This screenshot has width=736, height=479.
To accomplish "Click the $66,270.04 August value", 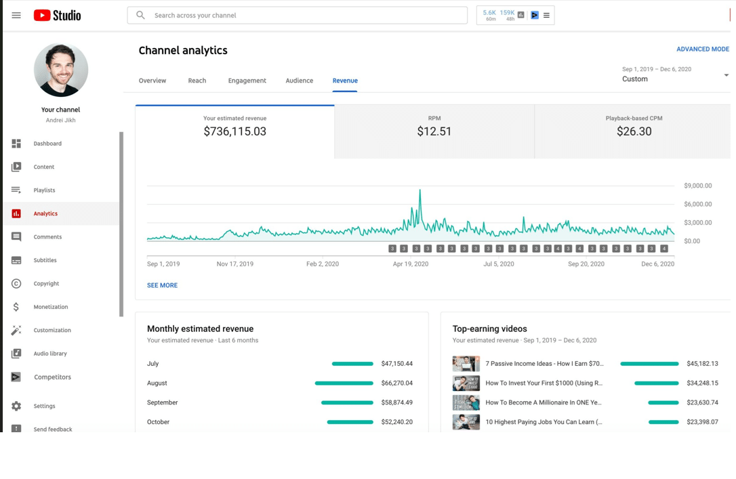I will pyautogui.click(x=397, y=383).
